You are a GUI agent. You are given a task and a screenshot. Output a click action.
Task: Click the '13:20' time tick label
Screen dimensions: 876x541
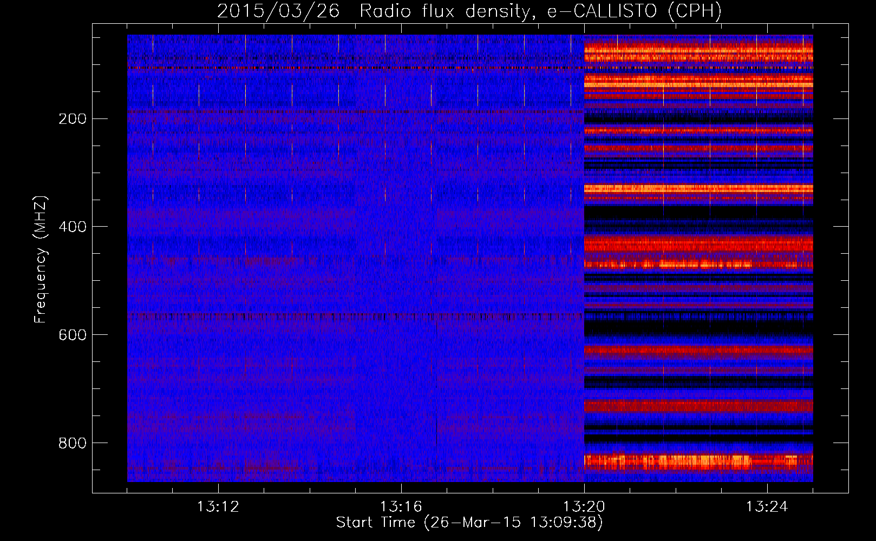pos(584,507)
